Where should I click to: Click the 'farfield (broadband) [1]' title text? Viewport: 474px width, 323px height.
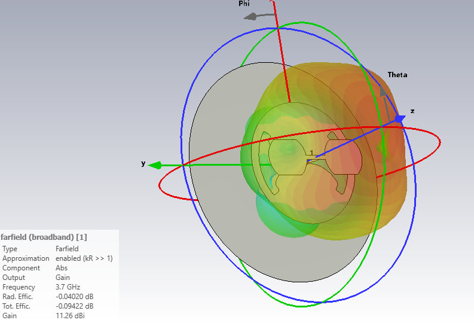tap(44, 237)
